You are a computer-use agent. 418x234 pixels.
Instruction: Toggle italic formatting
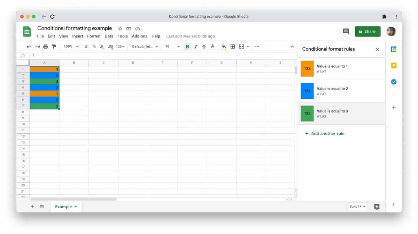(196, 46)
